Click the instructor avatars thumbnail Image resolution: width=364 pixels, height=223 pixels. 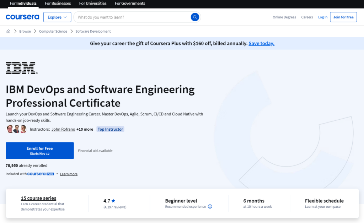point(16,129)
